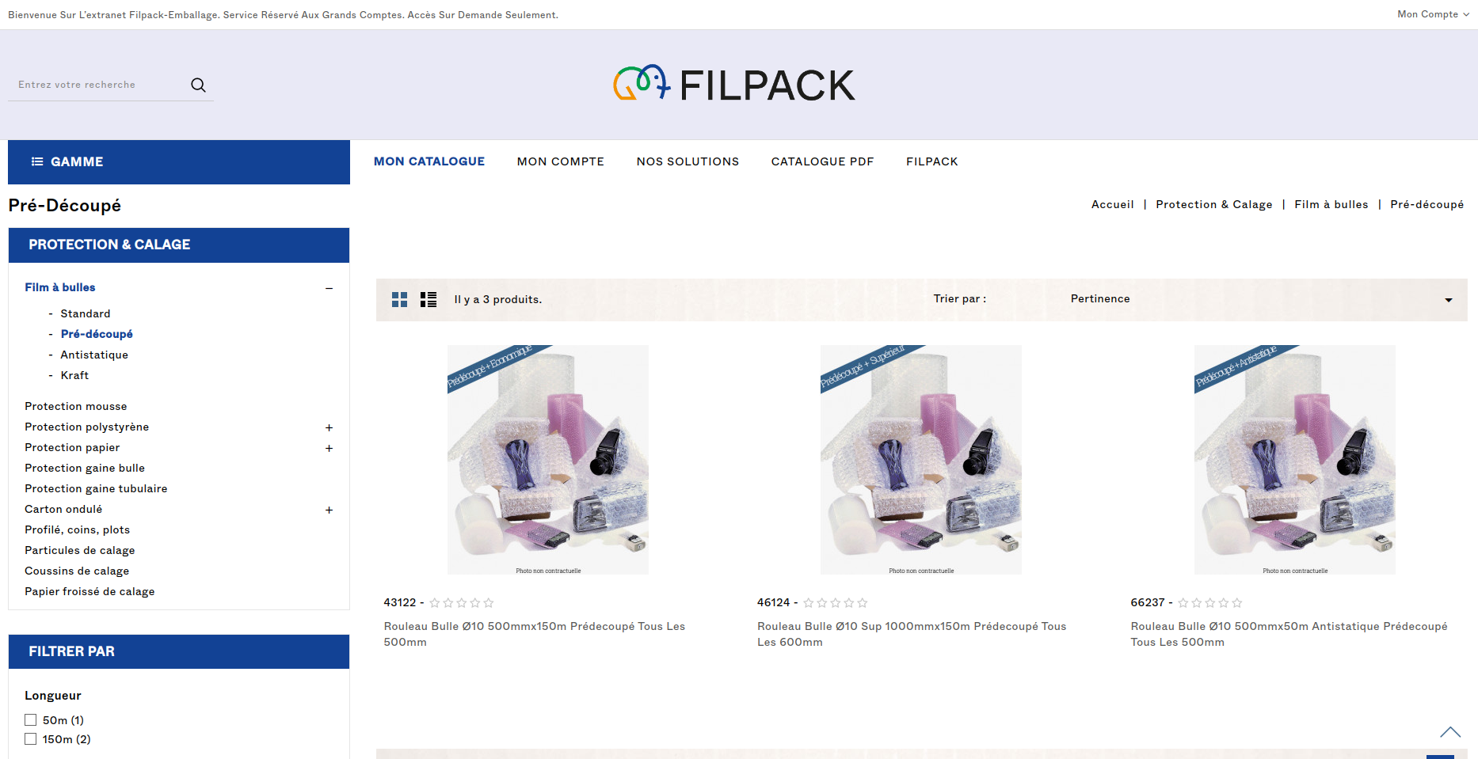Click the search magnifier icon
Screen dimensions: 1478x759
[198, 85]
